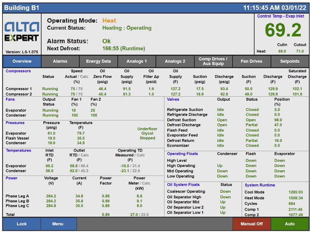The image size is (311, 232).
Task: Select the Analogs 1 tab
Action: [x=137, y=61]
